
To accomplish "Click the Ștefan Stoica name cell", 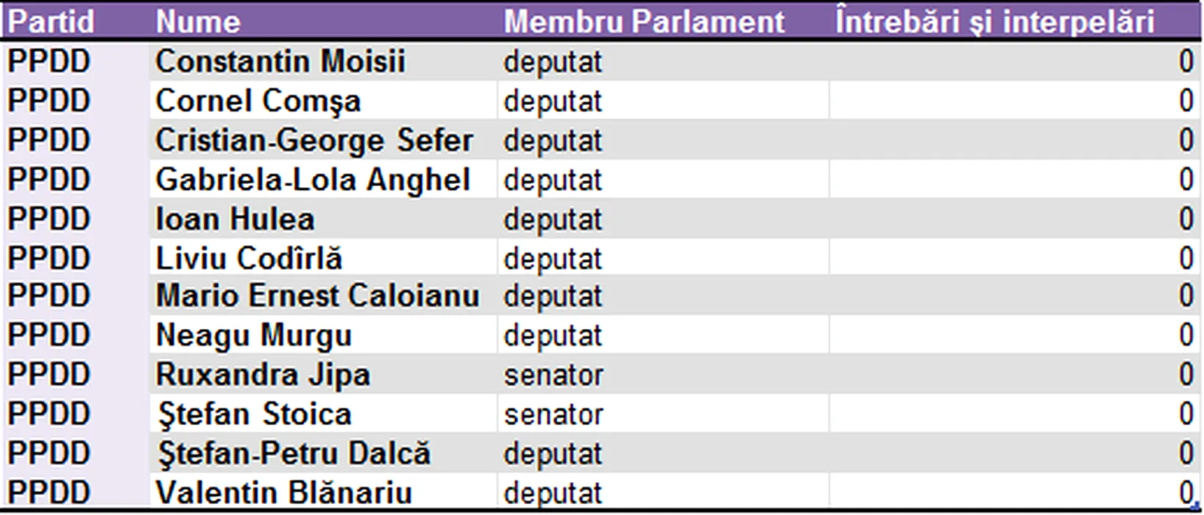I will pos(255,414).
